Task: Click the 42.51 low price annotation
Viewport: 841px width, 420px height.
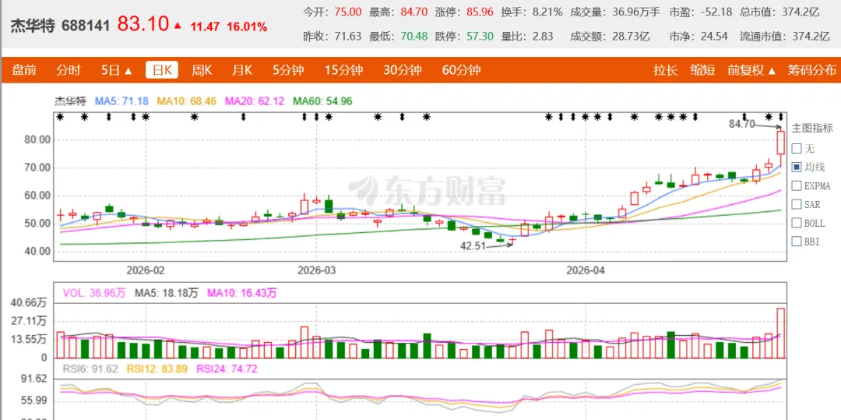Action: [474, 245]
